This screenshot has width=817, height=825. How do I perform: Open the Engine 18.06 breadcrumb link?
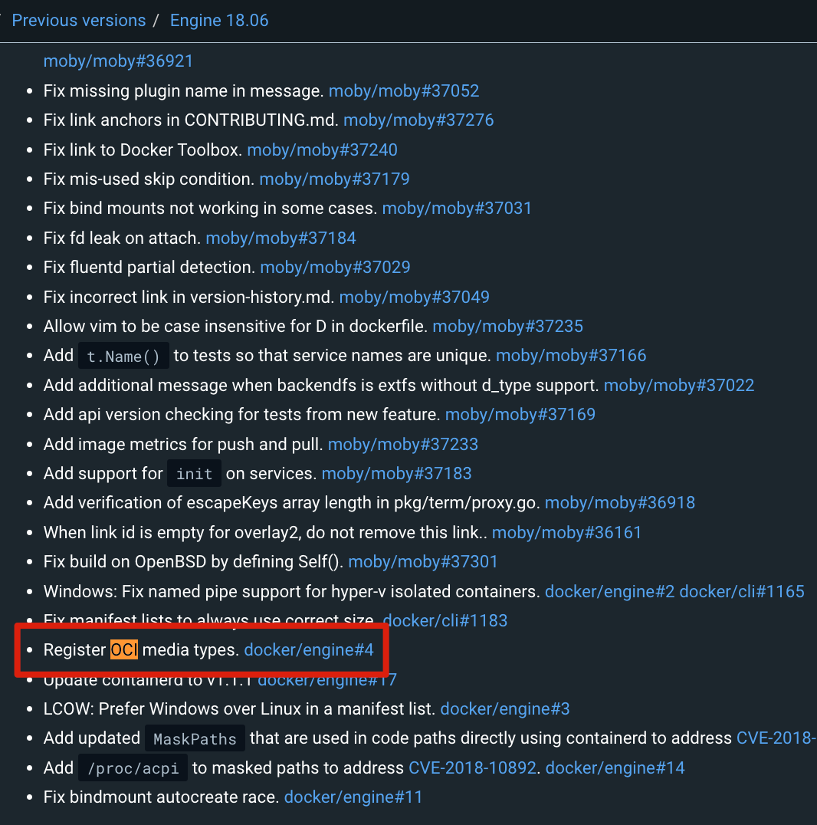219,20
